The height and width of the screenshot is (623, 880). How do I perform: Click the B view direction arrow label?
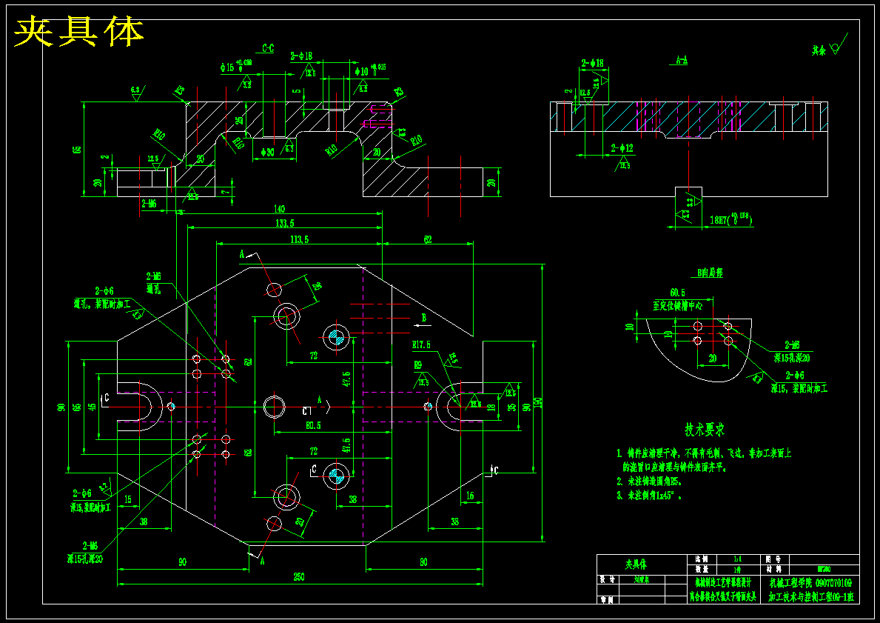[x=424, y=318]
